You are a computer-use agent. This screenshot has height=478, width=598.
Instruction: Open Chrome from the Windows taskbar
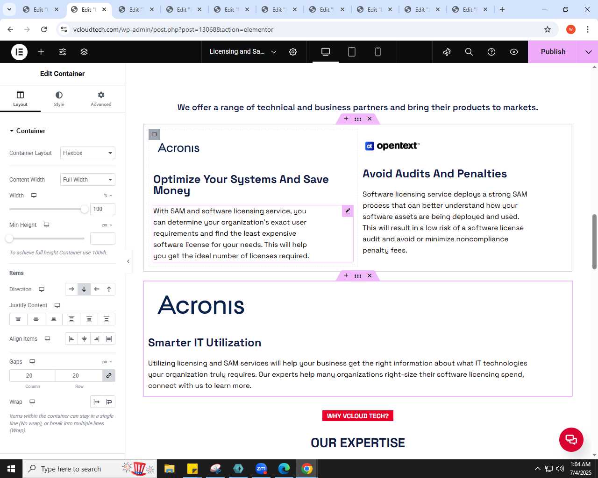point(307,469)
